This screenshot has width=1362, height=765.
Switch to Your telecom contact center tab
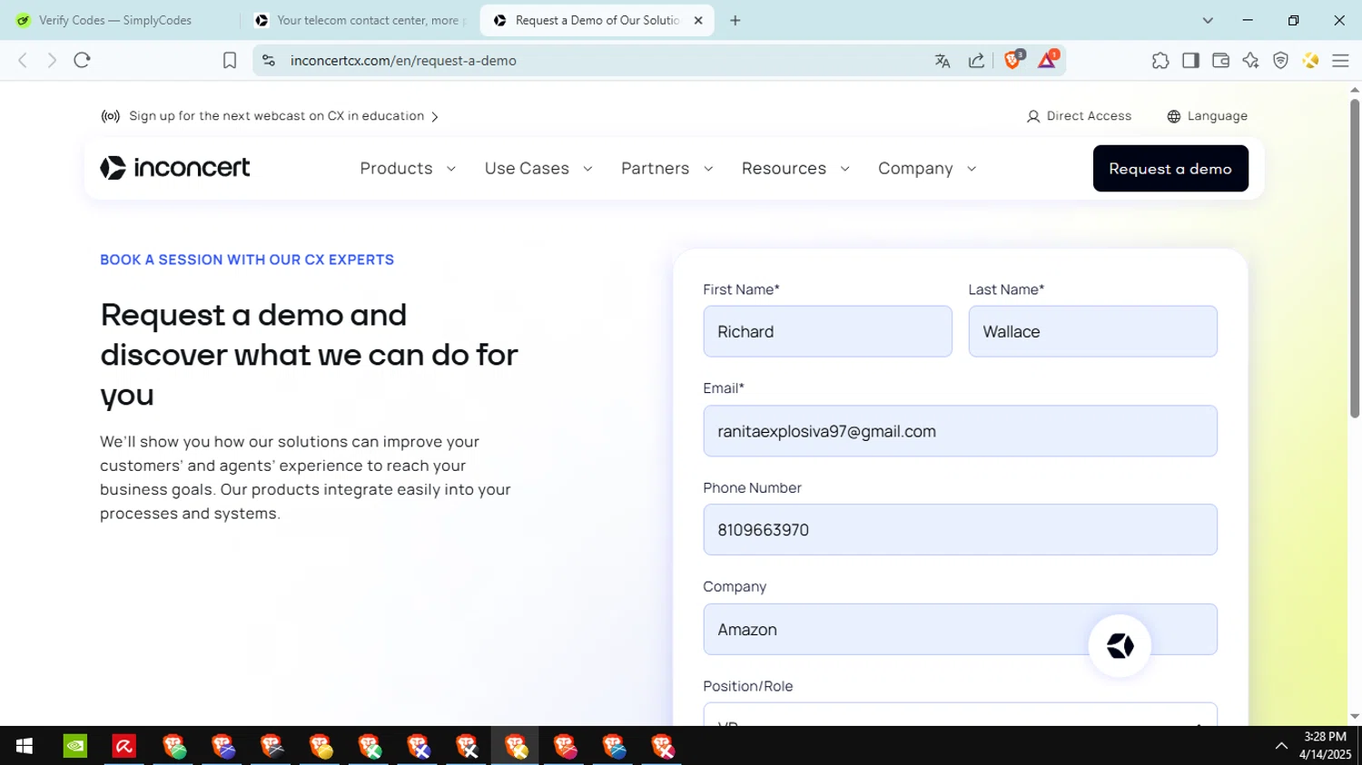(360, 20)
